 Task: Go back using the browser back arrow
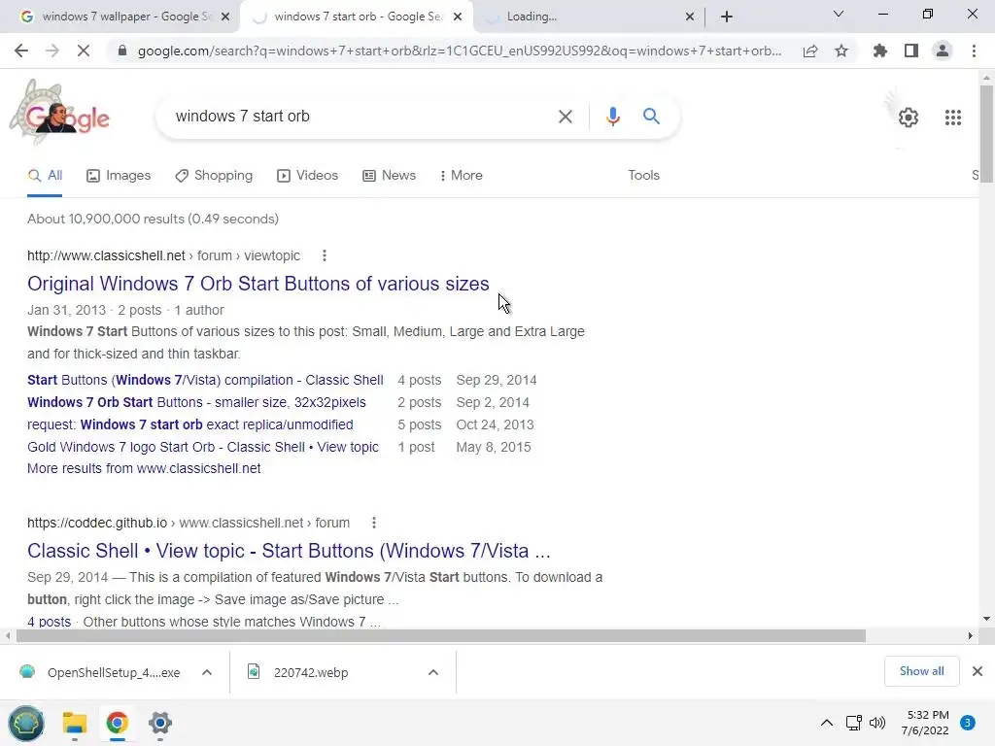point(21,51)
